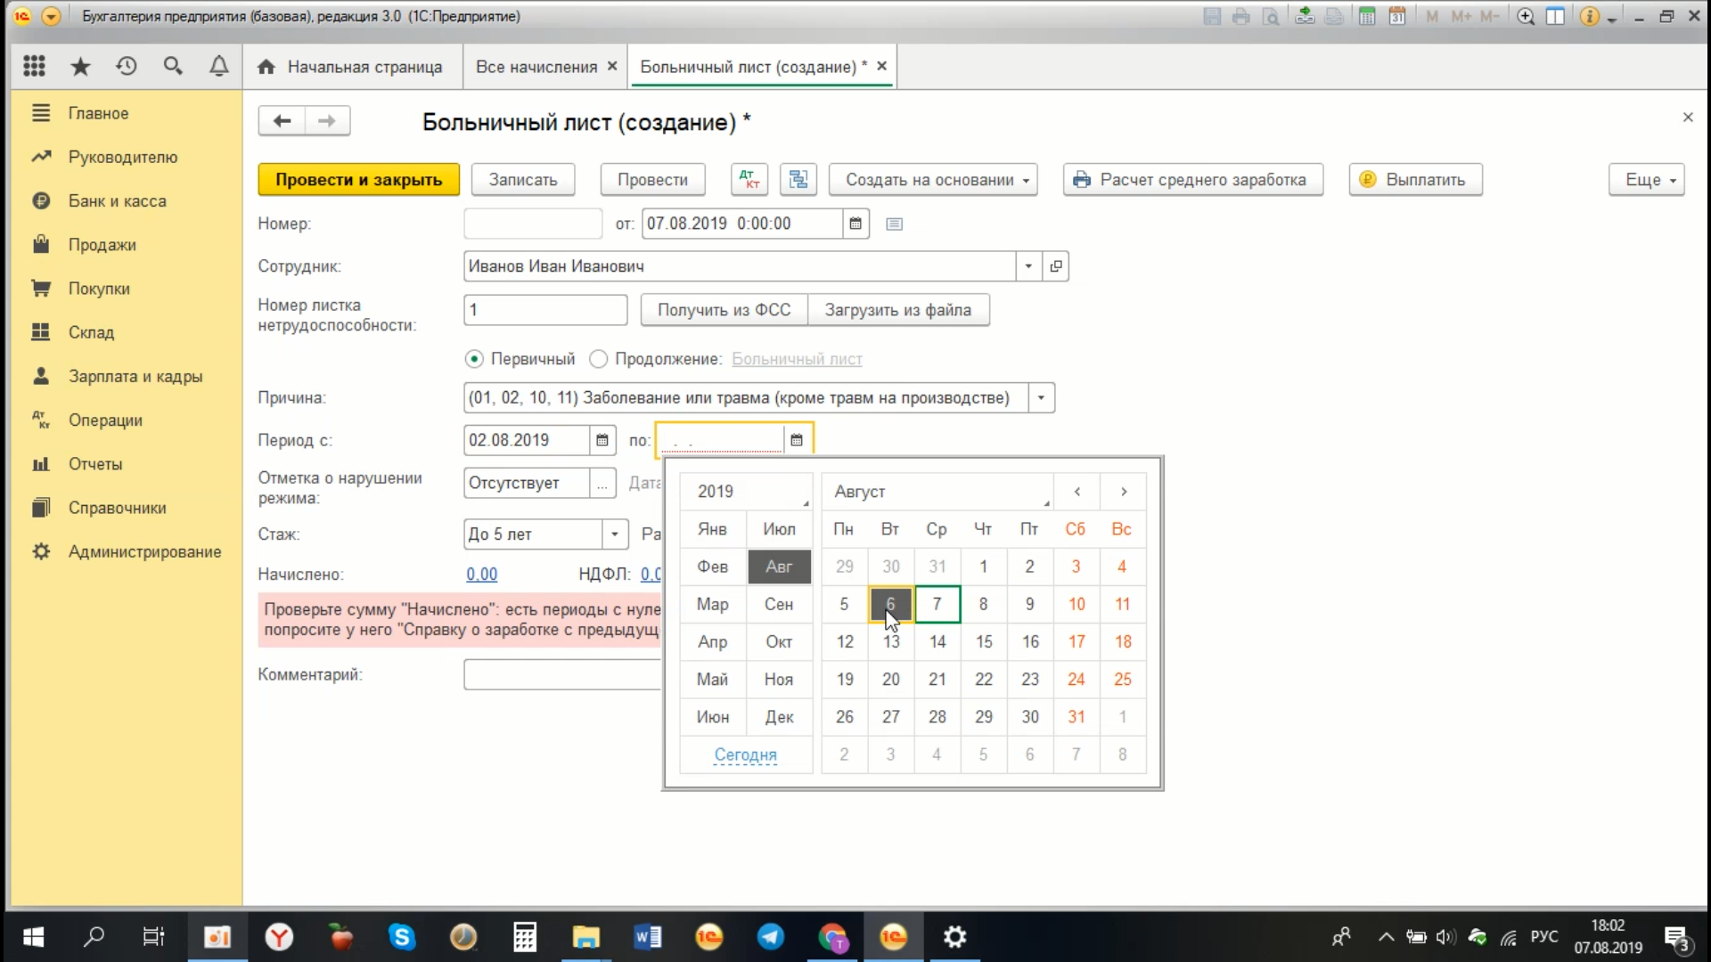Click Провести и закрыть button
The height and width of the screenshot is (962, 1711).
click(x=358, y=180)
